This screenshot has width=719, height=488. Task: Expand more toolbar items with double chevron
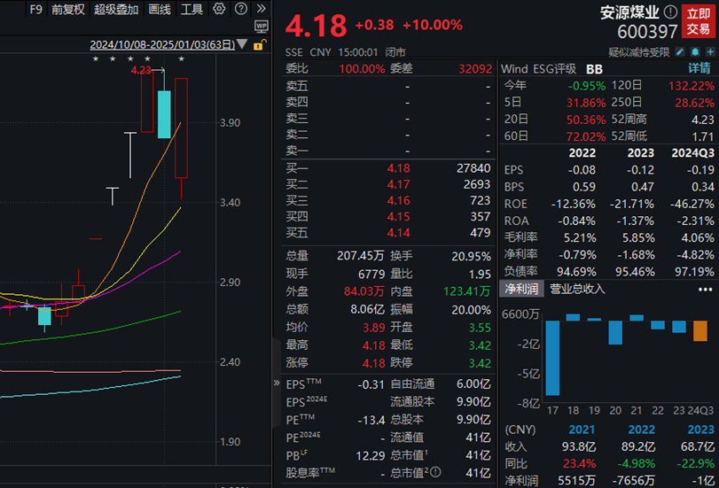[261, 10]
